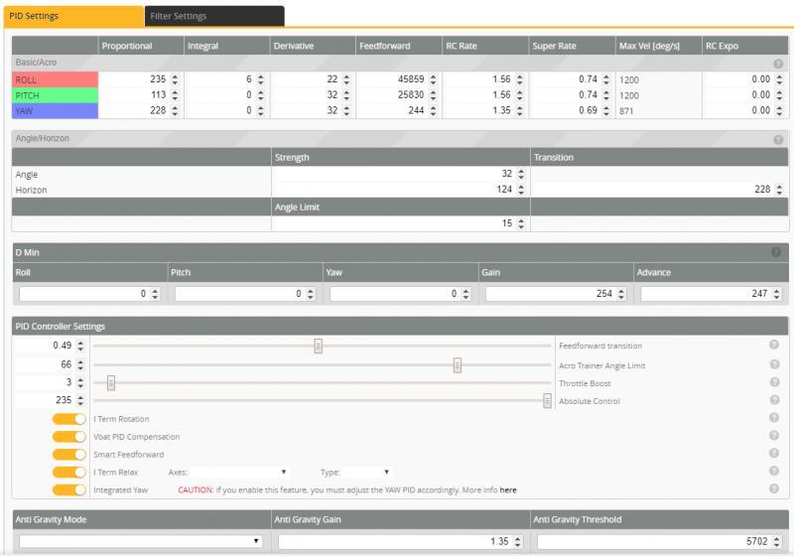This screenshot has width=794, height=556.
Task: Click the ROLL Proportional input field
Action: (135, 78)
